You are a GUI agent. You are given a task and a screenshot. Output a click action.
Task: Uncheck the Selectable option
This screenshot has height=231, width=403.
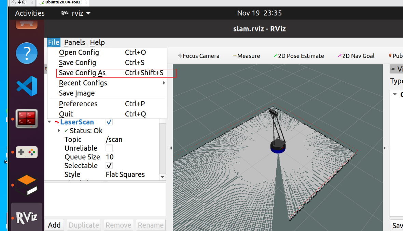click(109, 166)
